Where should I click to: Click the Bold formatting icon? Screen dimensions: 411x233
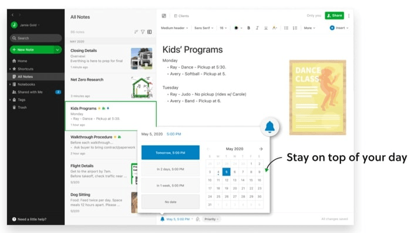tap(248, 28)
